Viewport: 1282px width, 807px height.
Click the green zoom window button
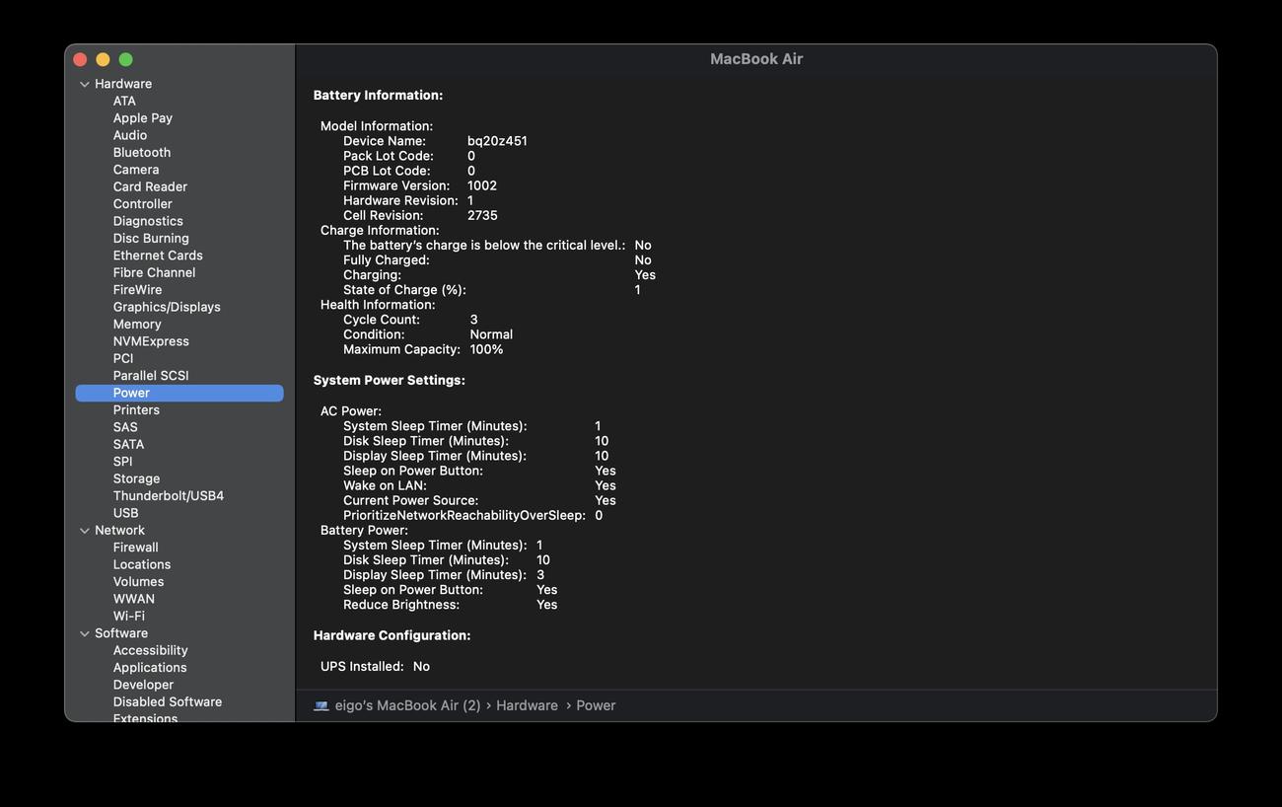point(125,59)
